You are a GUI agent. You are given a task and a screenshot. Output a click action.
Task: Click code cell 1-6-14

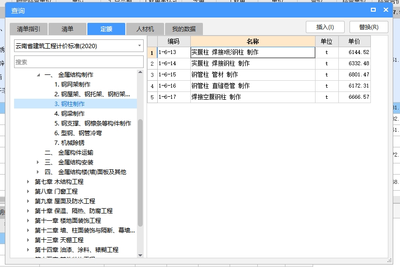pyautogui.click(x=174, y=64)
